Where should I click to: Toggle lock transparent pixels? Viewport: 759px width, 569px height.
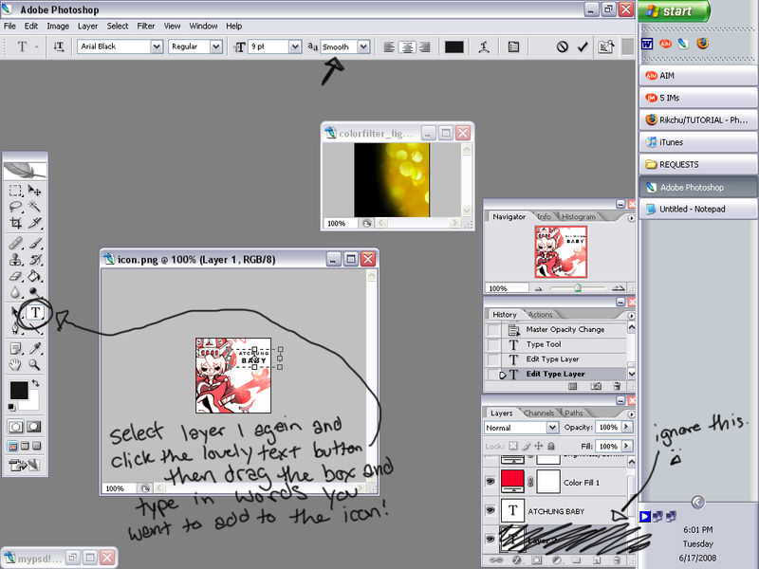[513, 446]
